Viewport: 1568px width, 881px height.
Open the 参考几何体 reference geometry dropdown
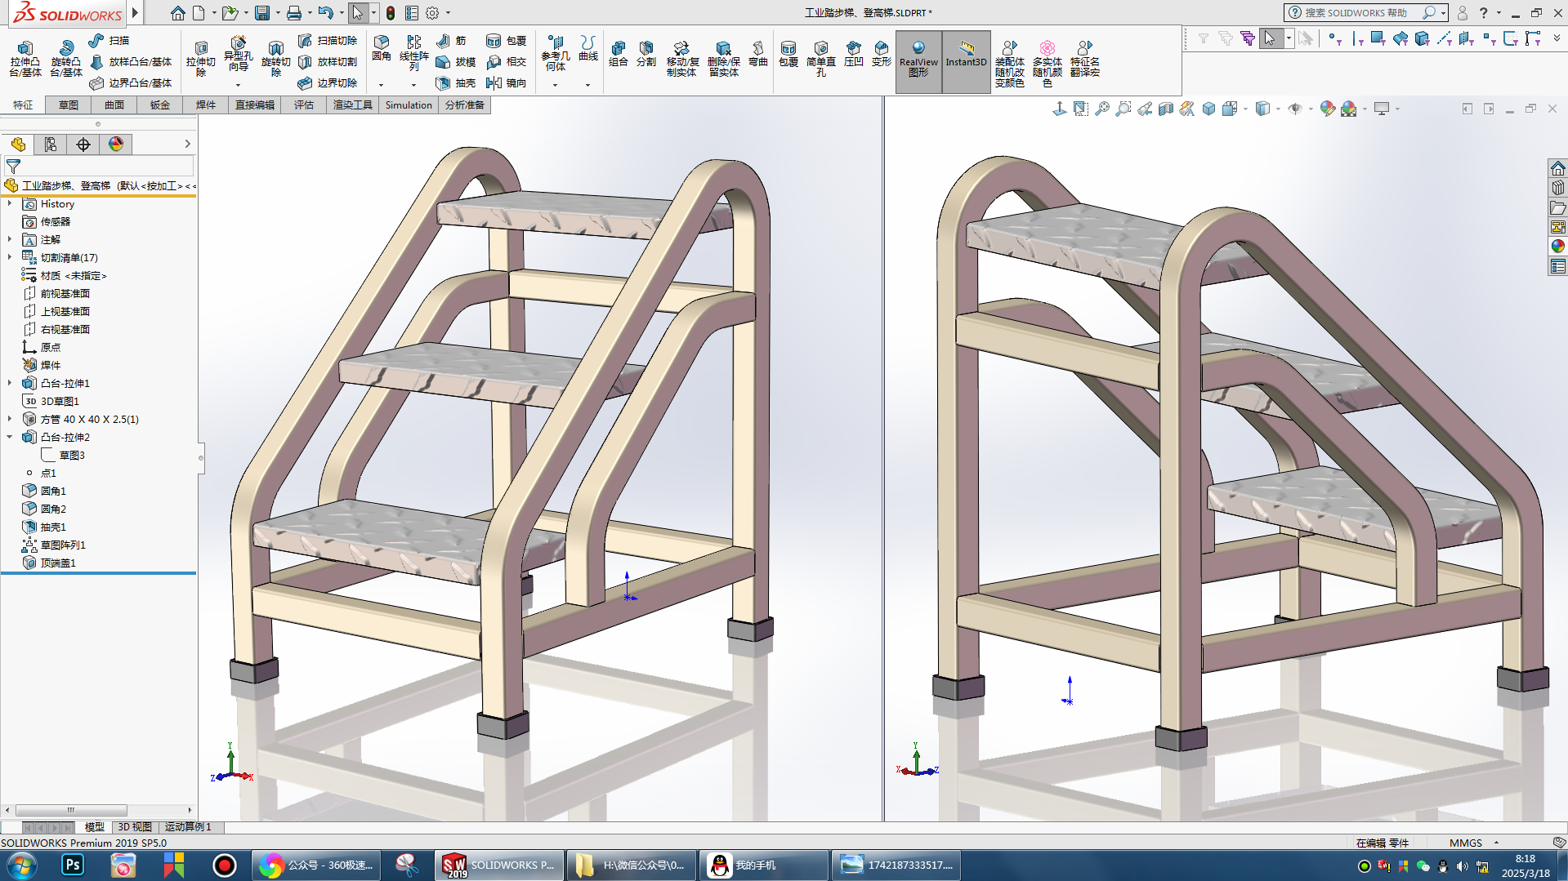[555, 85]
